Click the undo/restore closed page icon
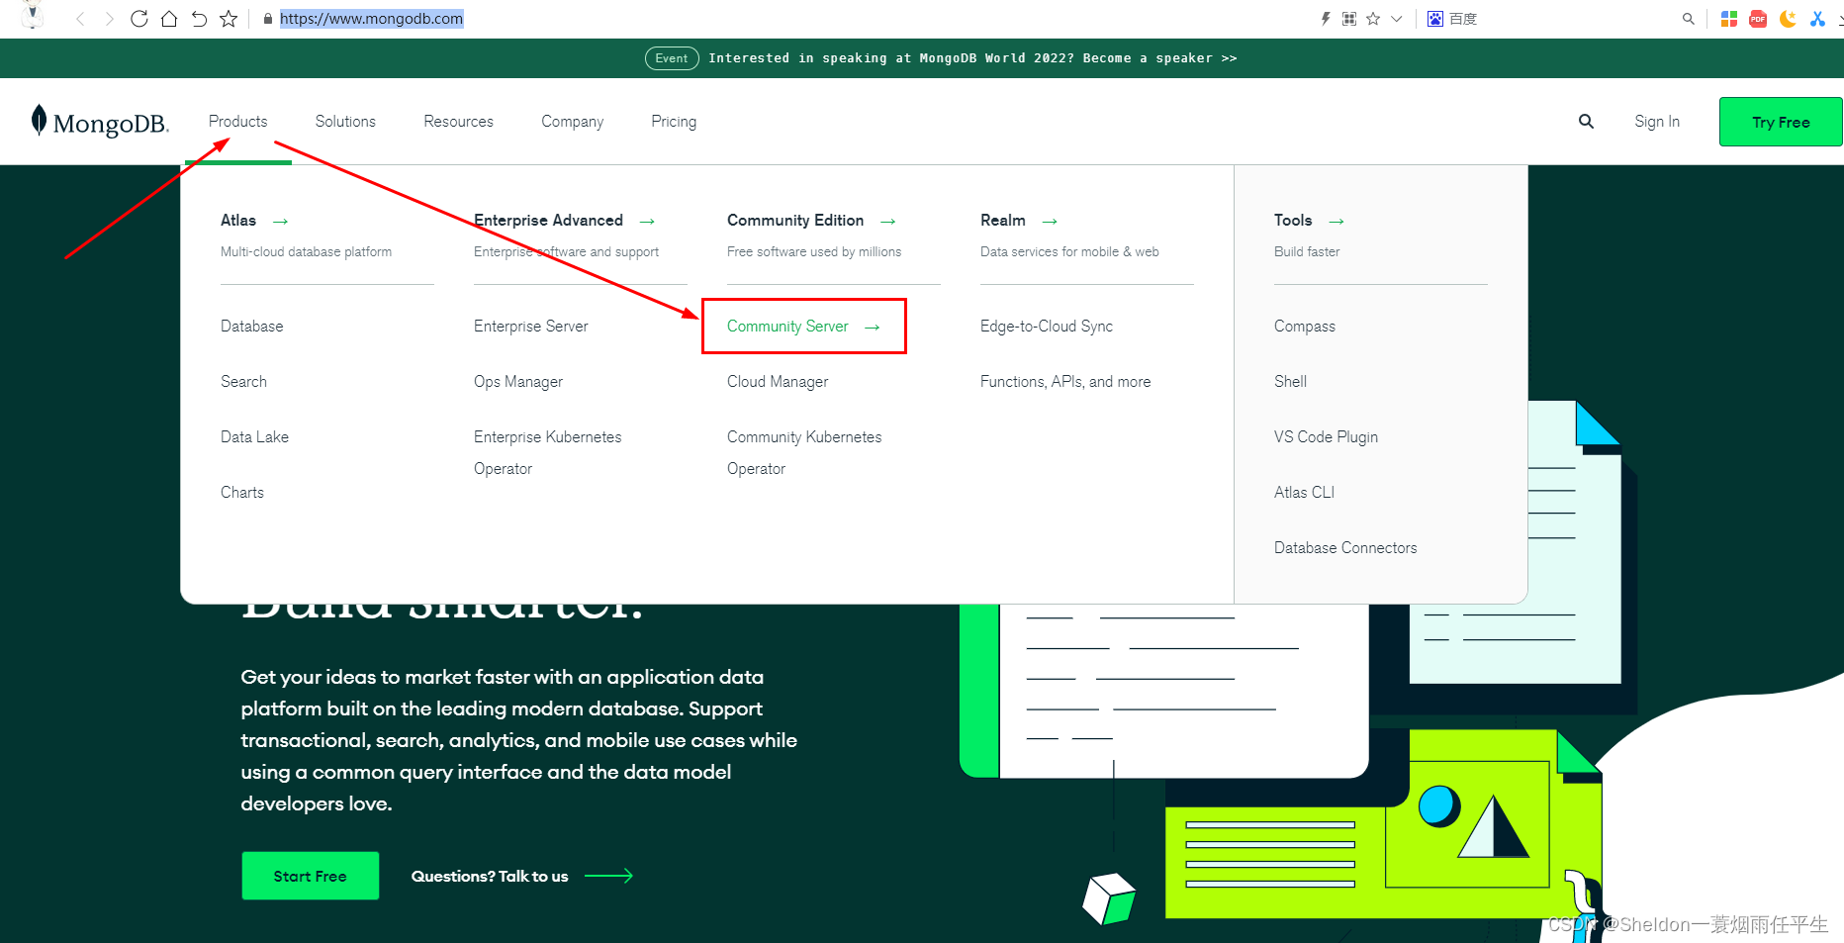Screen dimensions: 1844x943 199,19
